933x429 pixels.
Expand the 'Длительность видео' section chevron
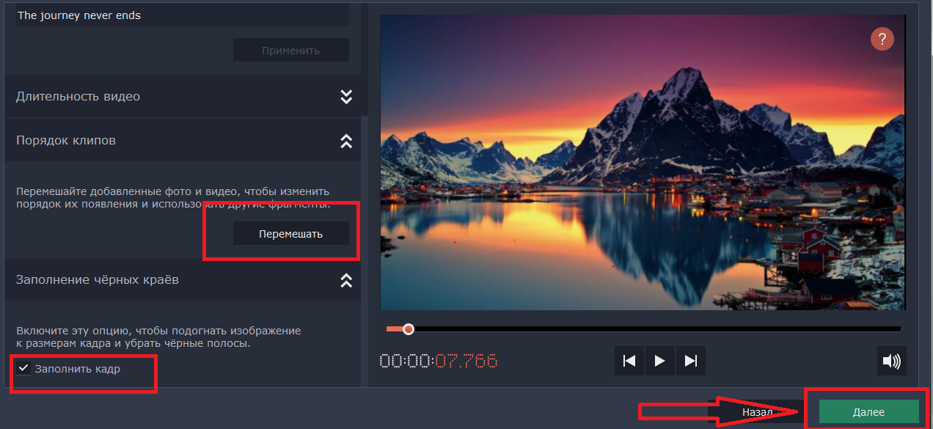click(x=346, y=97)
